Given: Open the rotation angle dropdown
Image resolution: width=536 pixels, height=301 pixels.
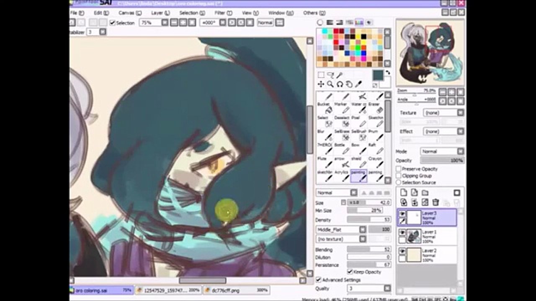Looking at the screenshot, I should click(223, 23).
